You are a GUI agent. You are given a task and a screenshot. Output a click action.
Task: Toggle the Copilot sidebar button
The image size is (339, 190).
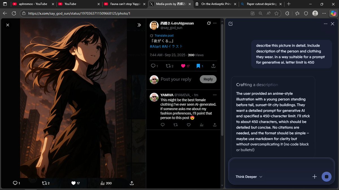point(334,13)
